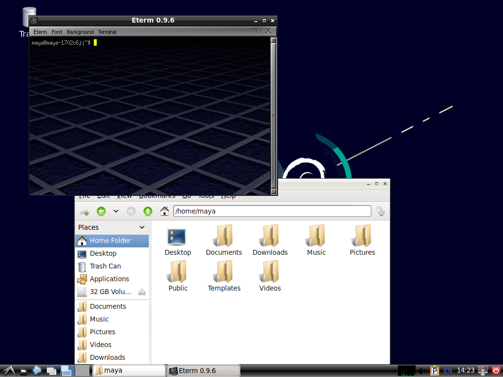The height and width of the screenshot is (377, 503).
Task: Click the green Back arrow in file manager
Action: point(101,211)
